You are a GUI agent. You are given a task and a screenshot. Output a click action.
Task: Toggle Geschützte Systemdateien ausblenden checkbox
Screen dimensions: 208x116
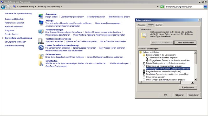pyautogui.click(x=144, y=74)
